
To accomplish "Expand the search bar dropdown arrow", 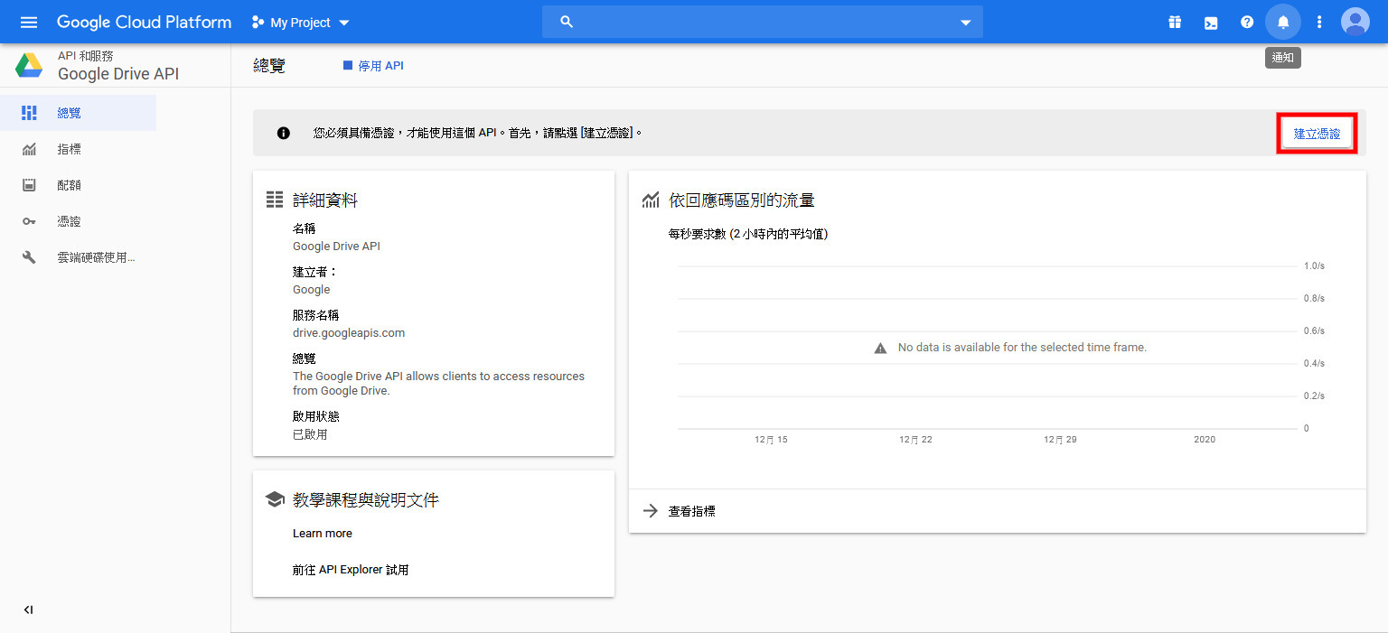I will (x=965, y=23).
